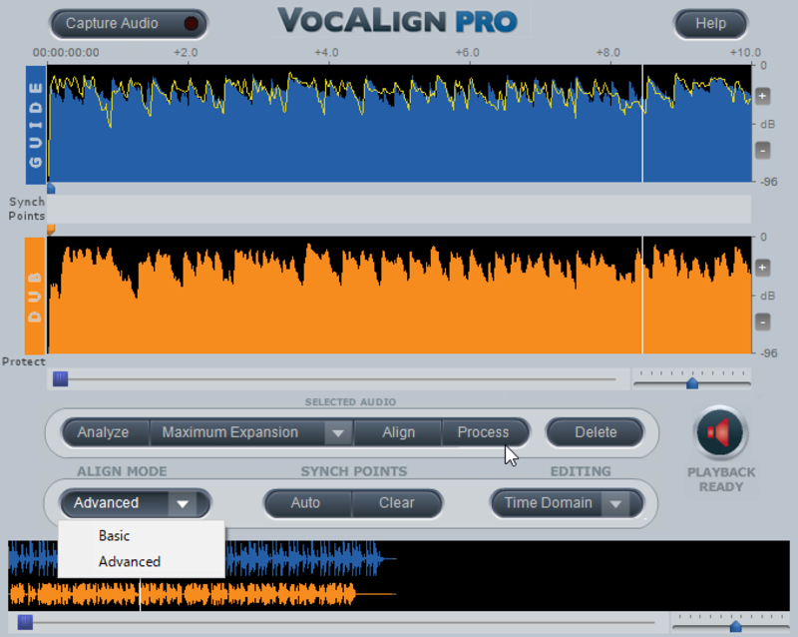Open the Maximum Expansion dropdown arrow
This screenshot has height=637, width=798.
(338, 432)
